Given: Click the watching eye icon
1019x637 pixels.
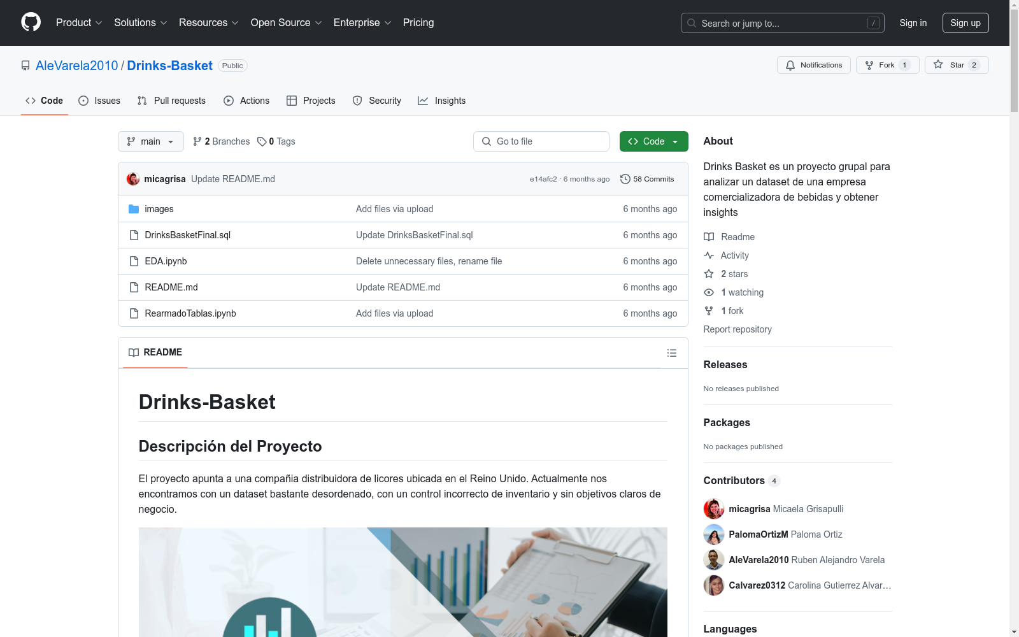Looking at the screenshot, I should [709, 292].
